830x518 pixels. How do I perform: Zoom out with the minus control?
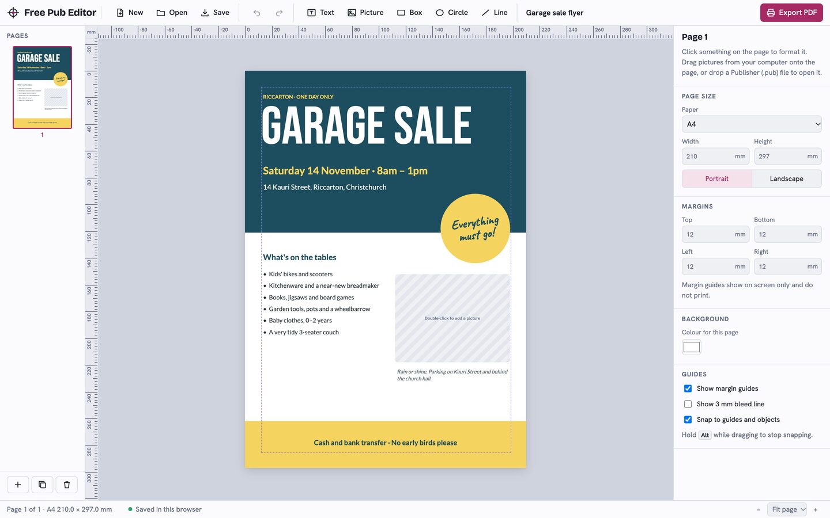click(x=759, y=509)
